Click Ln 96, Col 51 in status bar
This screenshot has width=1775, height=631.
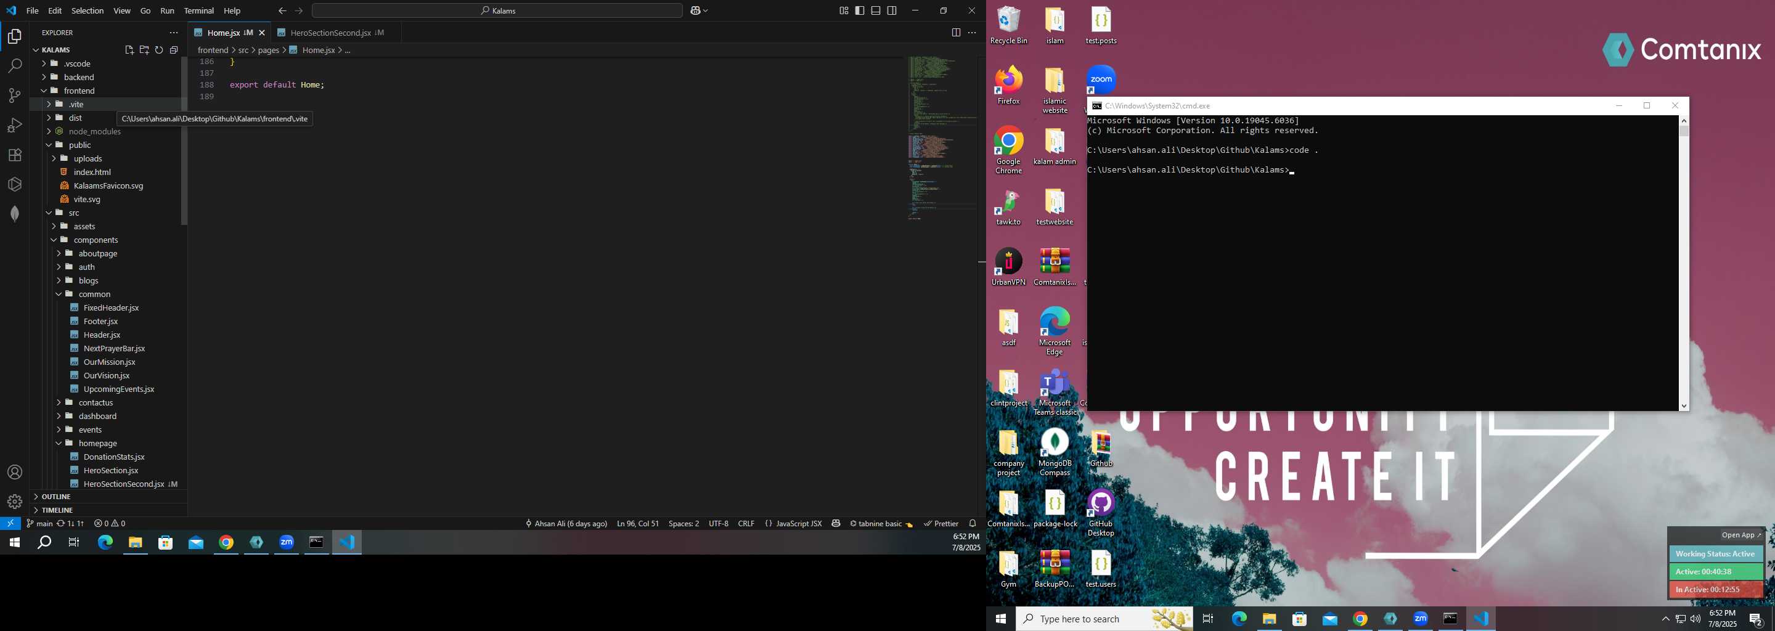pos(637,524)
